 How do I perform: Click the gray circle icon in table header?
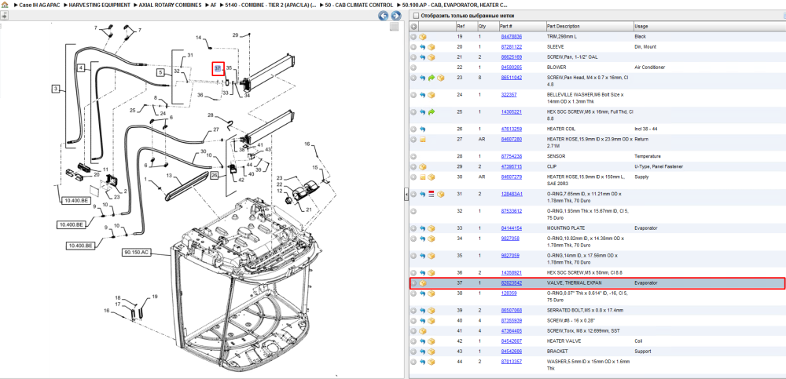[413, 27]
